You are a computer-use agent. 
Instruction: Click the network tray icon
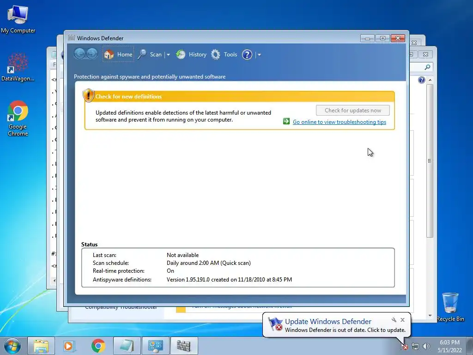tap(415, 347)
